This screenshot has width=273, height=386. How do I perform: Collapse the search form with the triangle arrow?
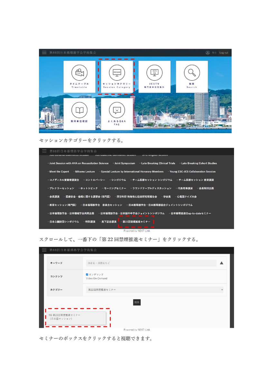[x=221, y=263]
